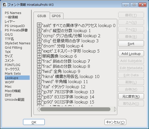Expand the 'aalt' lookup 0 entry

point(39,25)
